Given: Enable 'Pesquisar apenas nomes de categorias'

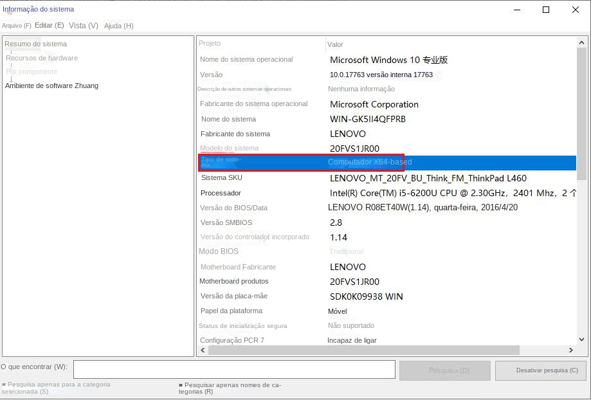Looking at the screenshot, I should pyautogui.click(x=179, y=385).
